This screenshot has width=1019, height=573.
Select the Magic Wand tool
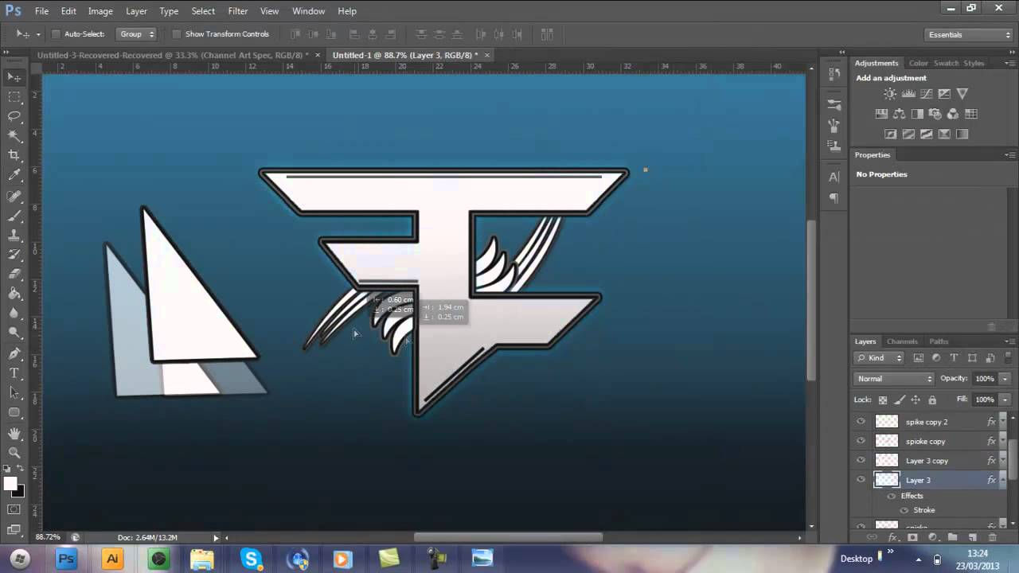point(14,136)
